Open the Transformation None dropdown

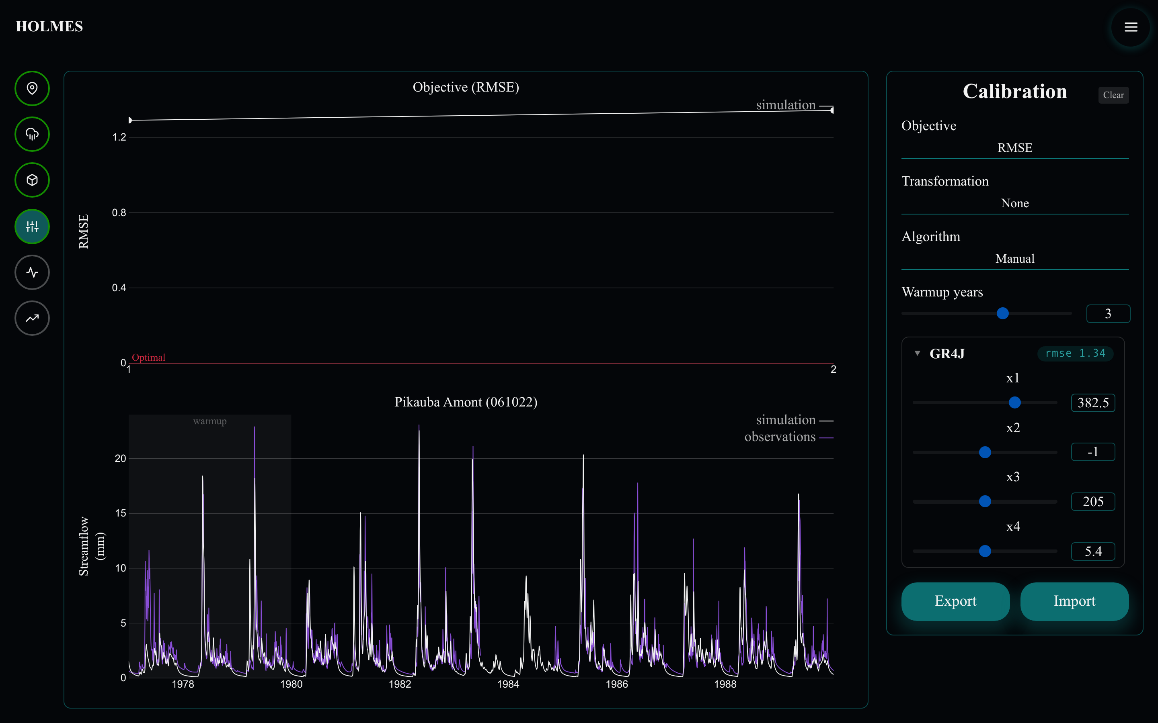1014,203
